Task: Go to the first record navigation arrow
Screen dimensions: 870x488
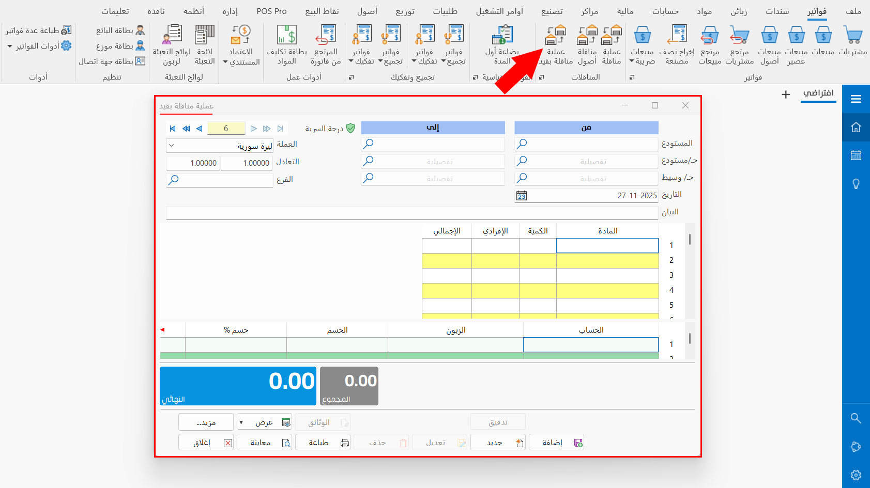Action: pyautogui.click(x=173, y=129)
